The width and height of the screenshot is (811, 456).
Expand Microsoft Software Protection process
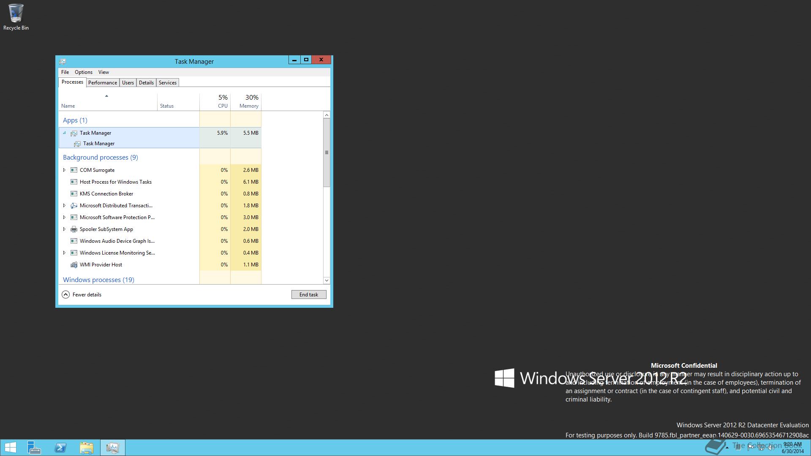point(64,217)
